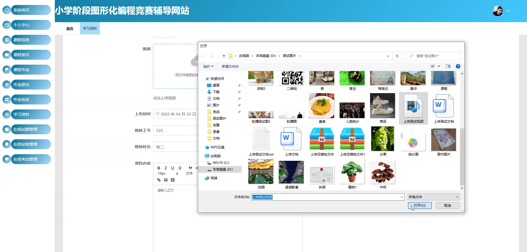Switch to the 首页 tab
Viewport: 527px width, 252px height.
click(x=70, y=28)
